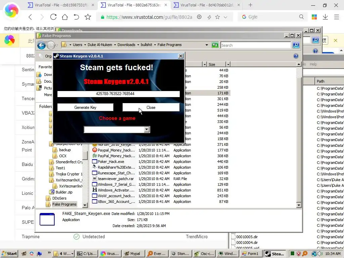
Task: Click Windows Start button
Action: (9, 254)
